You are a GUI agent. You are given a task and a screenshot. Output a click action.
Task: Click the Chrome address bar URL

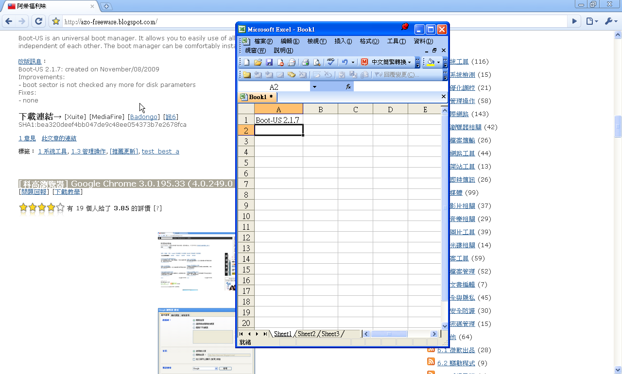[111, 22]
